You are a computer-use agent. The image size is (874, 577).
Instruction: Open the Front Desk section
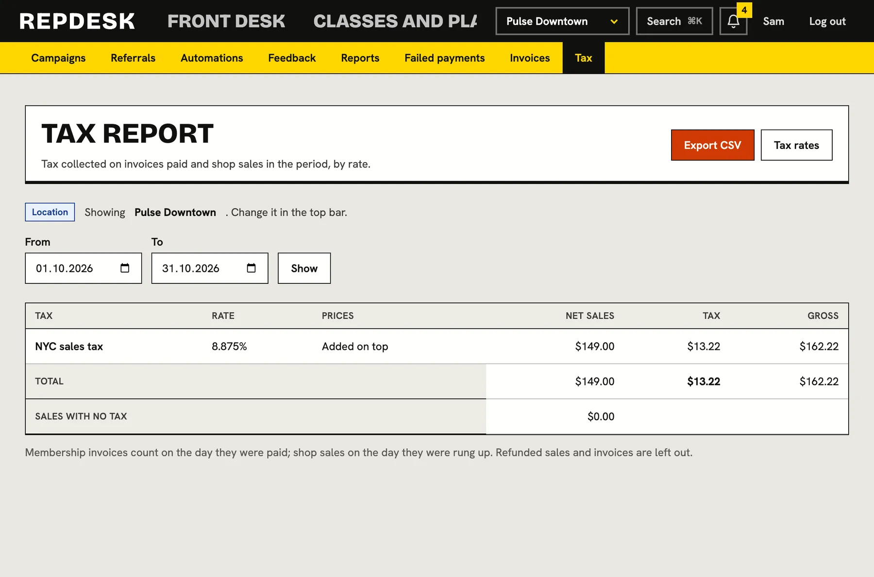point(226,21)
